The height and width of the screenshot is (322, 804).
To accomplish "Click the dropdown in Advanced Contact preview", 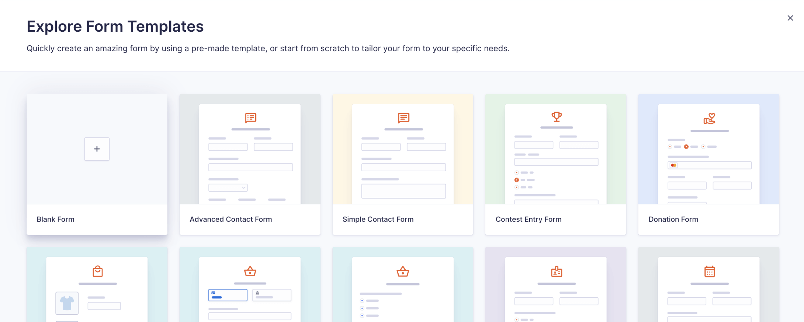I will [228, 188].
